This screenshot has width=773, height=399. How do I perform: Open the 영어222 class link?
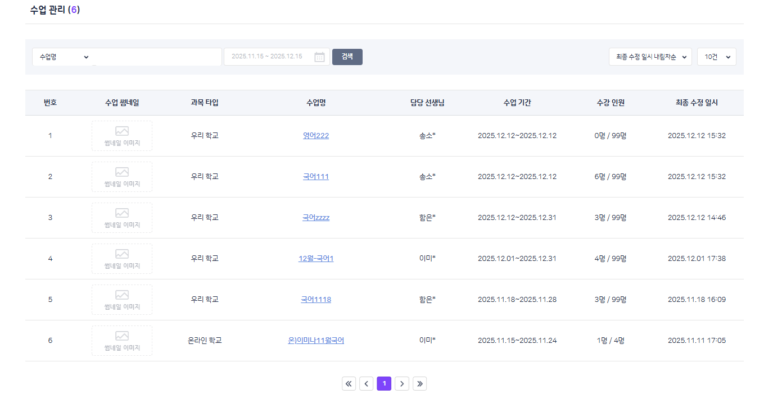tap(316, 136)
